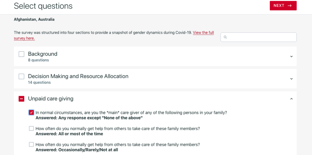The width and height of the screenshot is (312, 155).
Task: Focus the question search input field
Action: click(261, 37)
